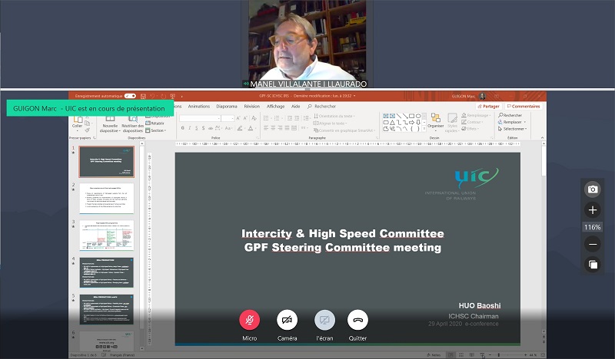Decrease font size with the smaller A icon
This screenshot has height=359, width=615.
pos(245,118)
